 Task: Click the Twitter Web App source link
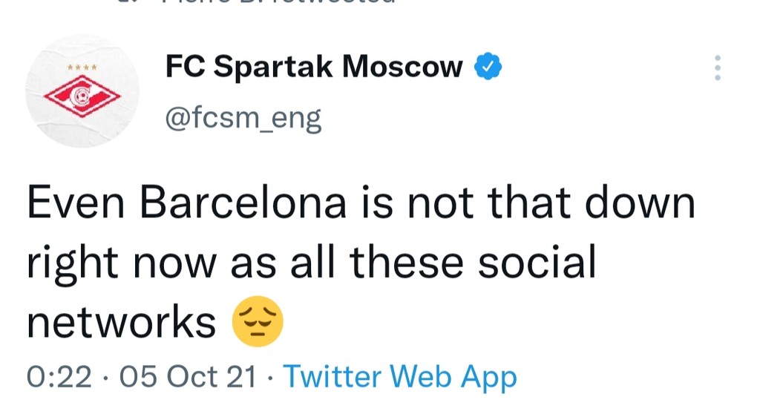coord(399,377)
